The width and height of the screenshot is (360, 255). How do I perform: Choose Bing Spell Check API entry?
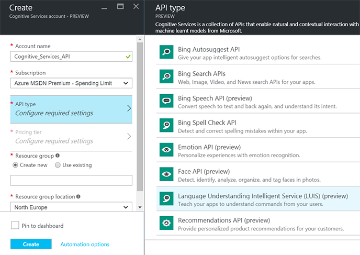(x=258, y=126)
